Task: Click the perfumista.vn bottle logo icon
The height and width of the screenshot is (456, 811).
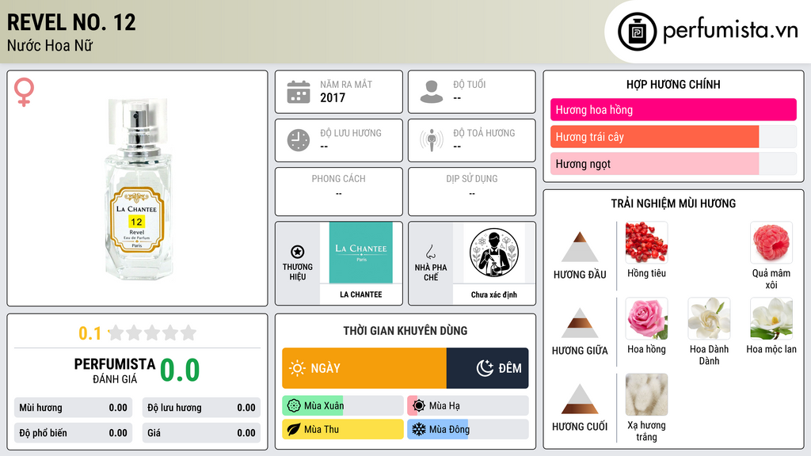Action: [637, 32]
